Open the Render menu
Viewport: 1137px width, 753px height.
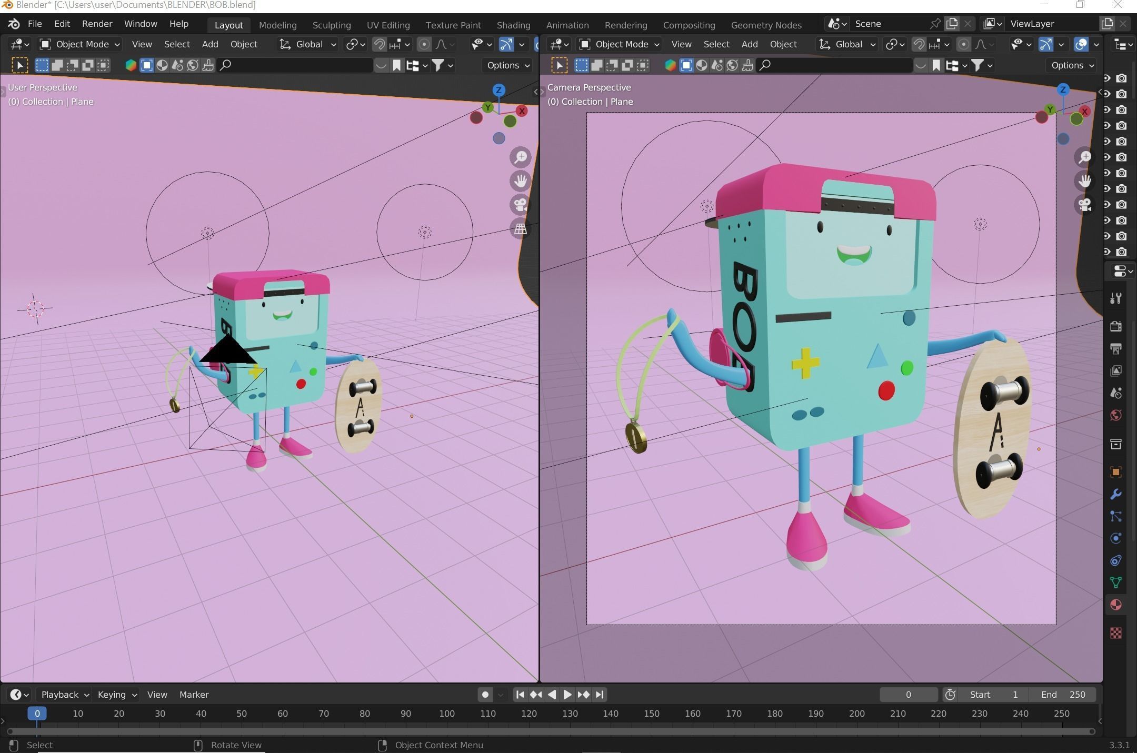coord(97,24)
